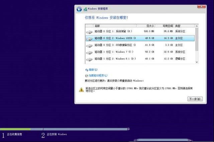Image resolution: width=214 pixels, height=142 pixels.
Task: Click drive icon of Windows 7 (C:) partition
Action: pyautogui.click(x=89, y=53)
